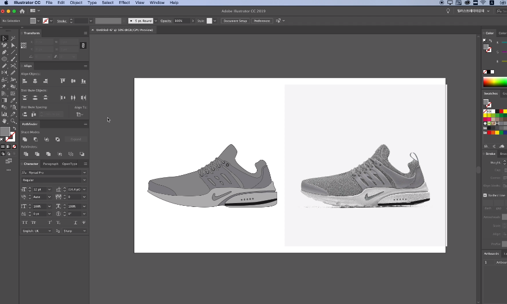Enable the Dashed Line checkbox
507x304 pixels.
pos(485,195)
